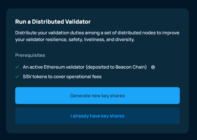Click description line starting Distribute your validation
The height and width of the screenshot is (140, 197).
(97, 33)
